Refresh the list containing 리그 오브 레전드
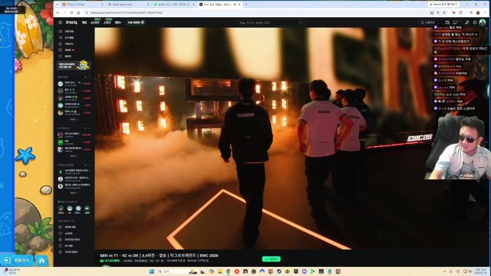 pyautogui.click(x=85, y=128)
